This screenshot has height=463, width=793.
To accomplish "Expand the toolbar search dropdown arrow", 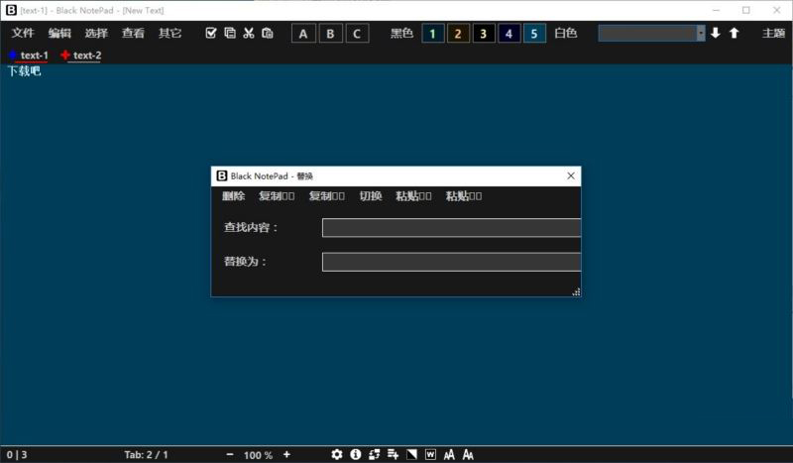I will click(701, 33).
